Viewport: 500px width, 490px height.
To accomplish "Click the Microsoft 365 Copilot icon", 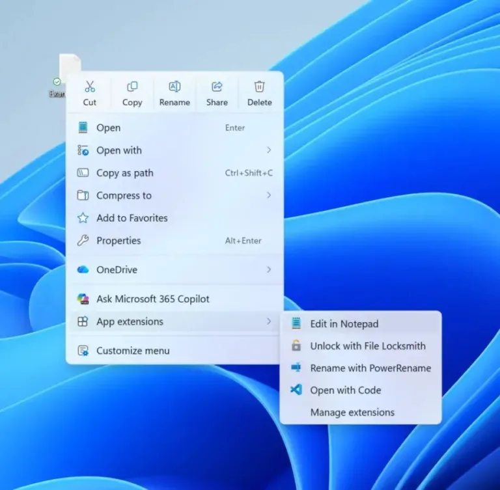I will (x=83, y=299).
